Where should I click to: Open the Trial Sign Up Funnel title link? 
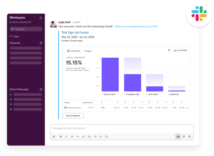[x=75, y=32]
